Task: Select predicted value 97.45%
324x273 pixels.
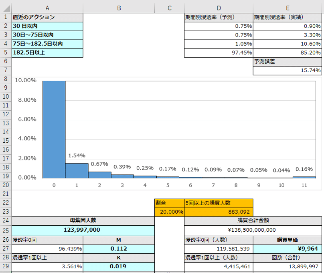Action: [x=219, y=53]
